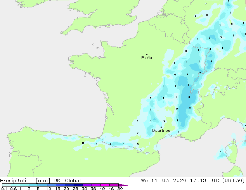Viewport: 246px width, 190px height.
Task: Pick the legend swatch between 45 and 50
Action: 114,185
